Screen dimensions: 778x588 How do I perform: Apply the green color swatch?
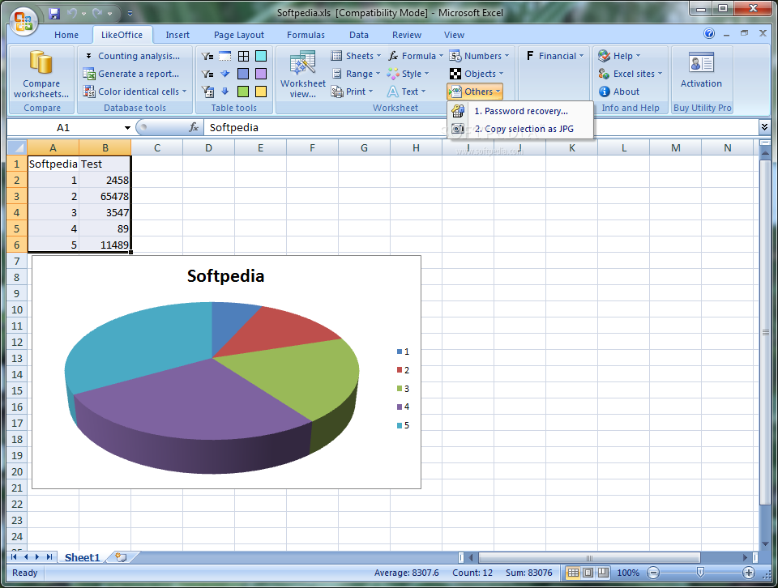click(x=243, y=92)
